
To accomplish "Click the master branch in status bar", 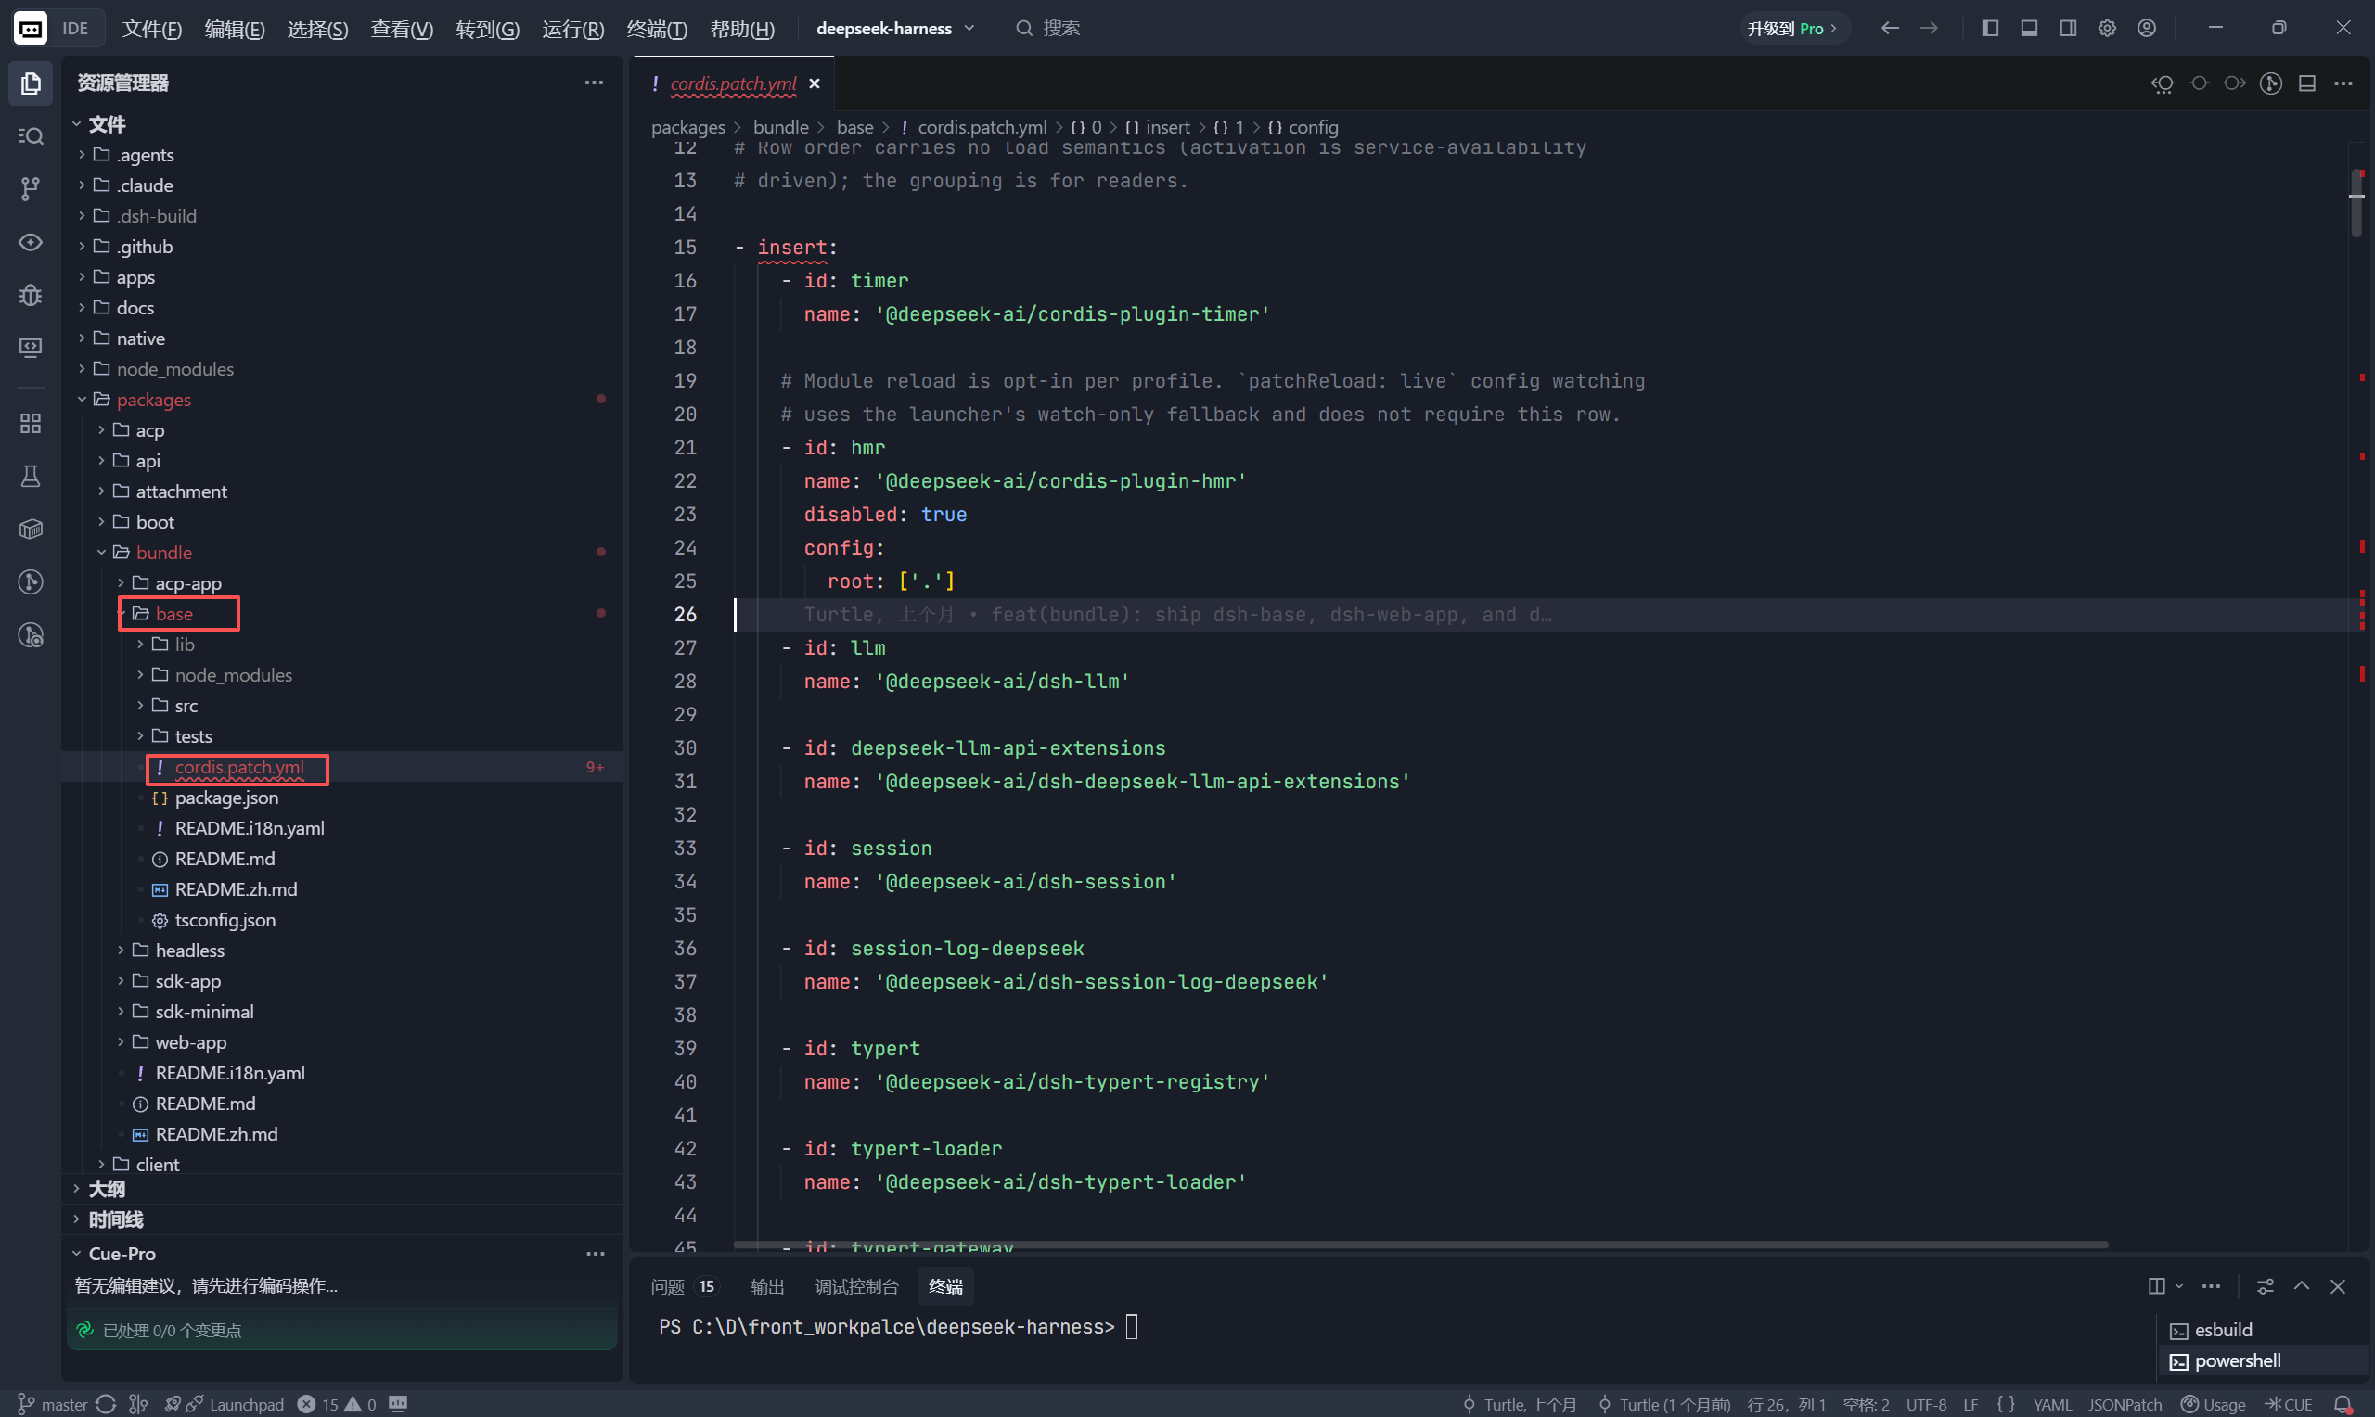I will (53, 1404).
